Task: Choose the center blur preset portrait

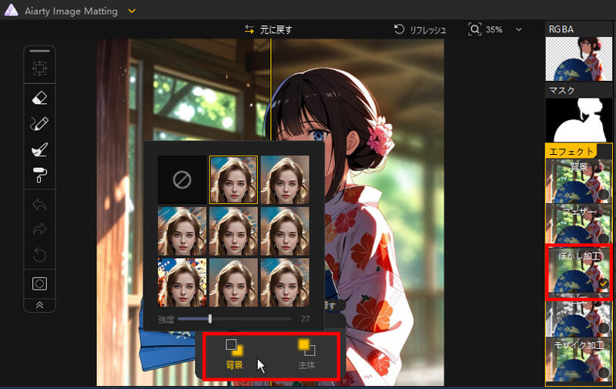Action: pos(233,231)
